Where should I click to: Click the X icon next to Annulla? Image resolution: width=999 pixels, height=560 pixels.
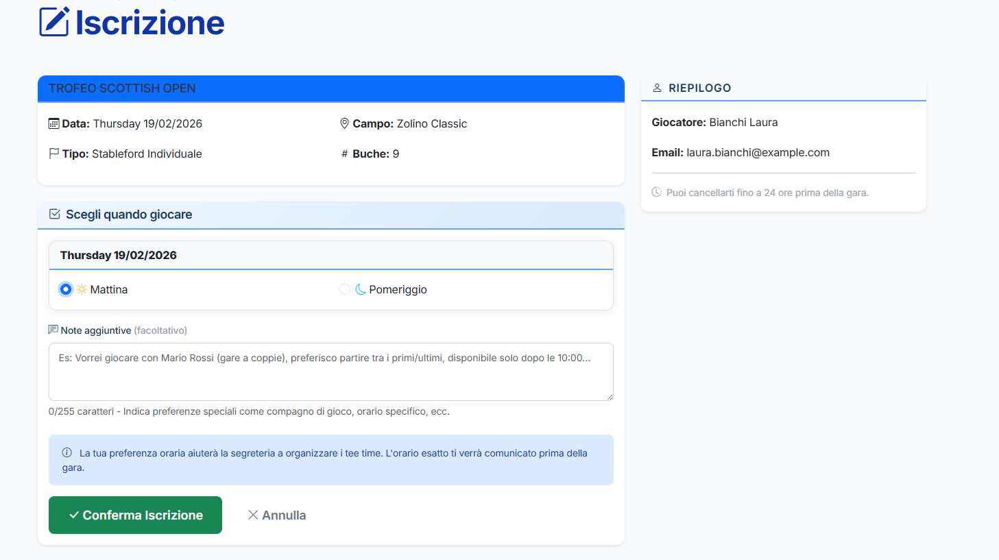(x=253, y=515)
